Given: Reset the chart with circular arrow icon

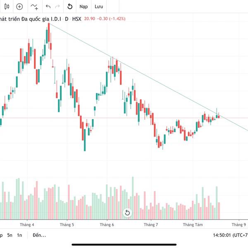Looking at the screenshot, I should point(70,7).
